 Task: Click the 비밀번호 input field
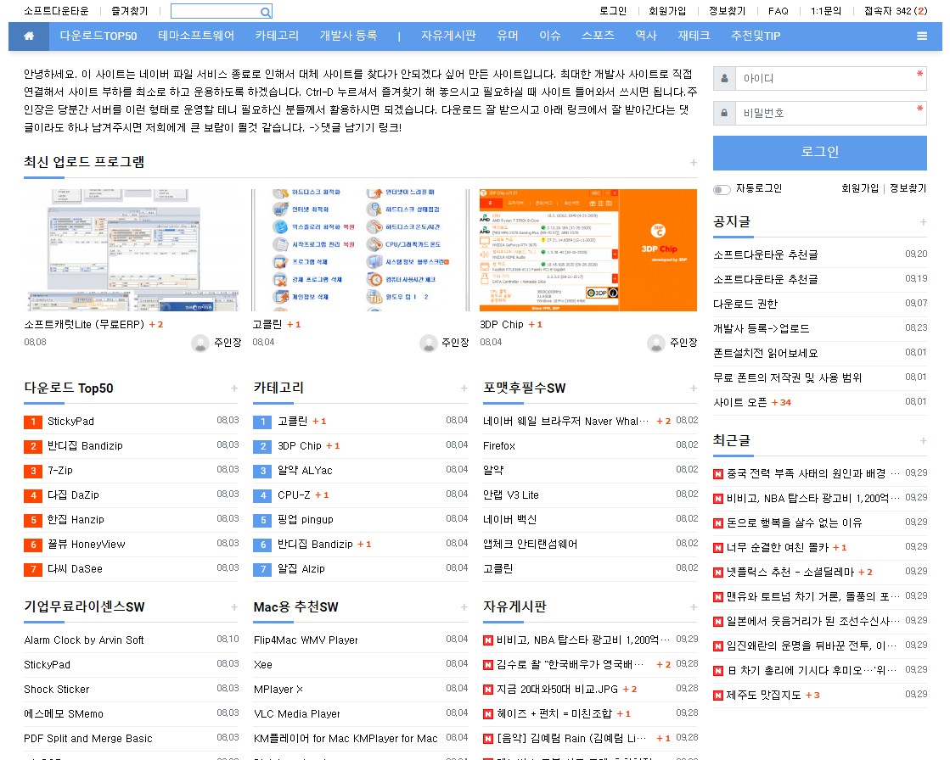830,113
